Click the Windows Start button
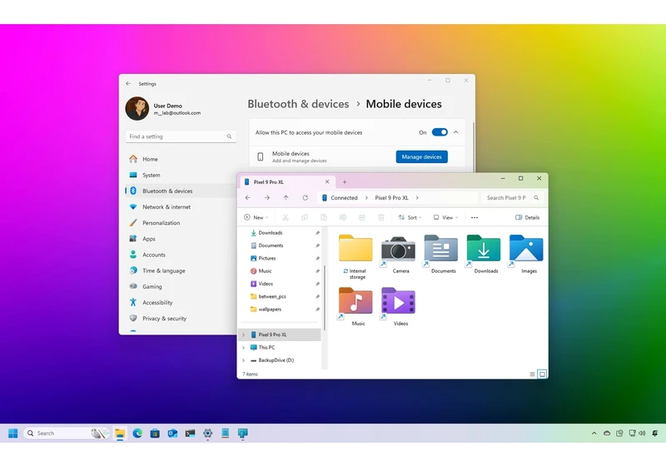Image resolution: width=666 pixels, height=466 pixels. (x=13, y=434)
